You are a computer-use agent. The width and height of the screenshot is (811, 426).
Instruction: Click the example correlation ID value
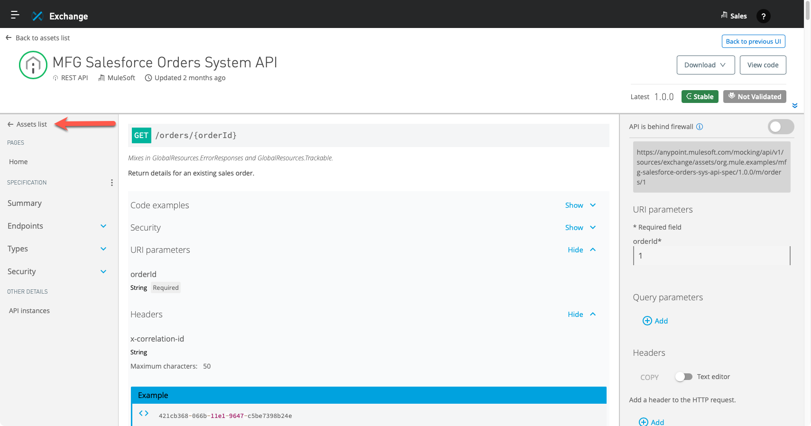coord(225,416)
